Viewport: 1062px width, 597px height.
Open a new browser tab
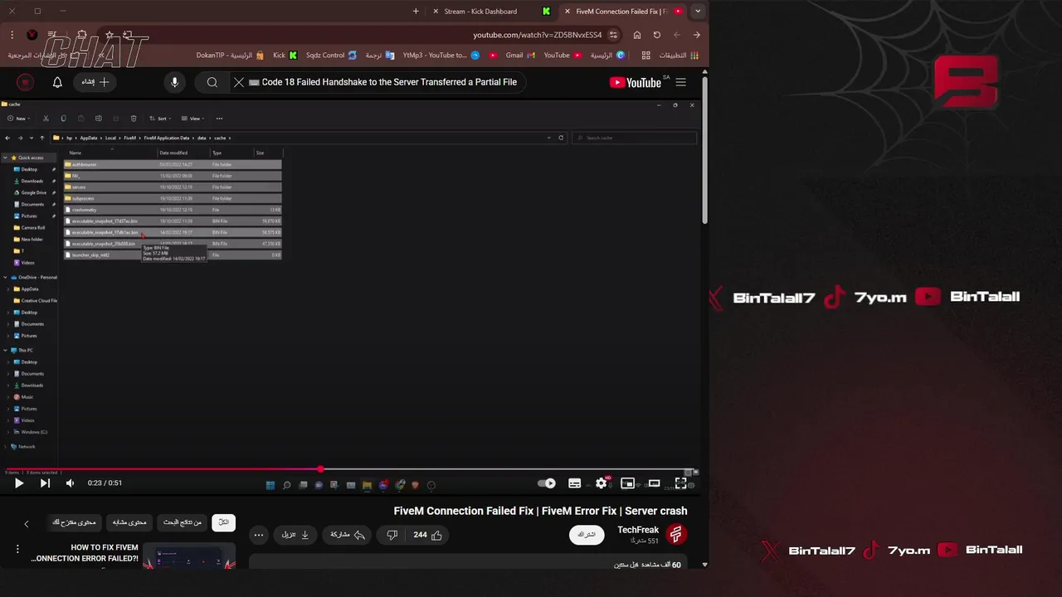416,12
